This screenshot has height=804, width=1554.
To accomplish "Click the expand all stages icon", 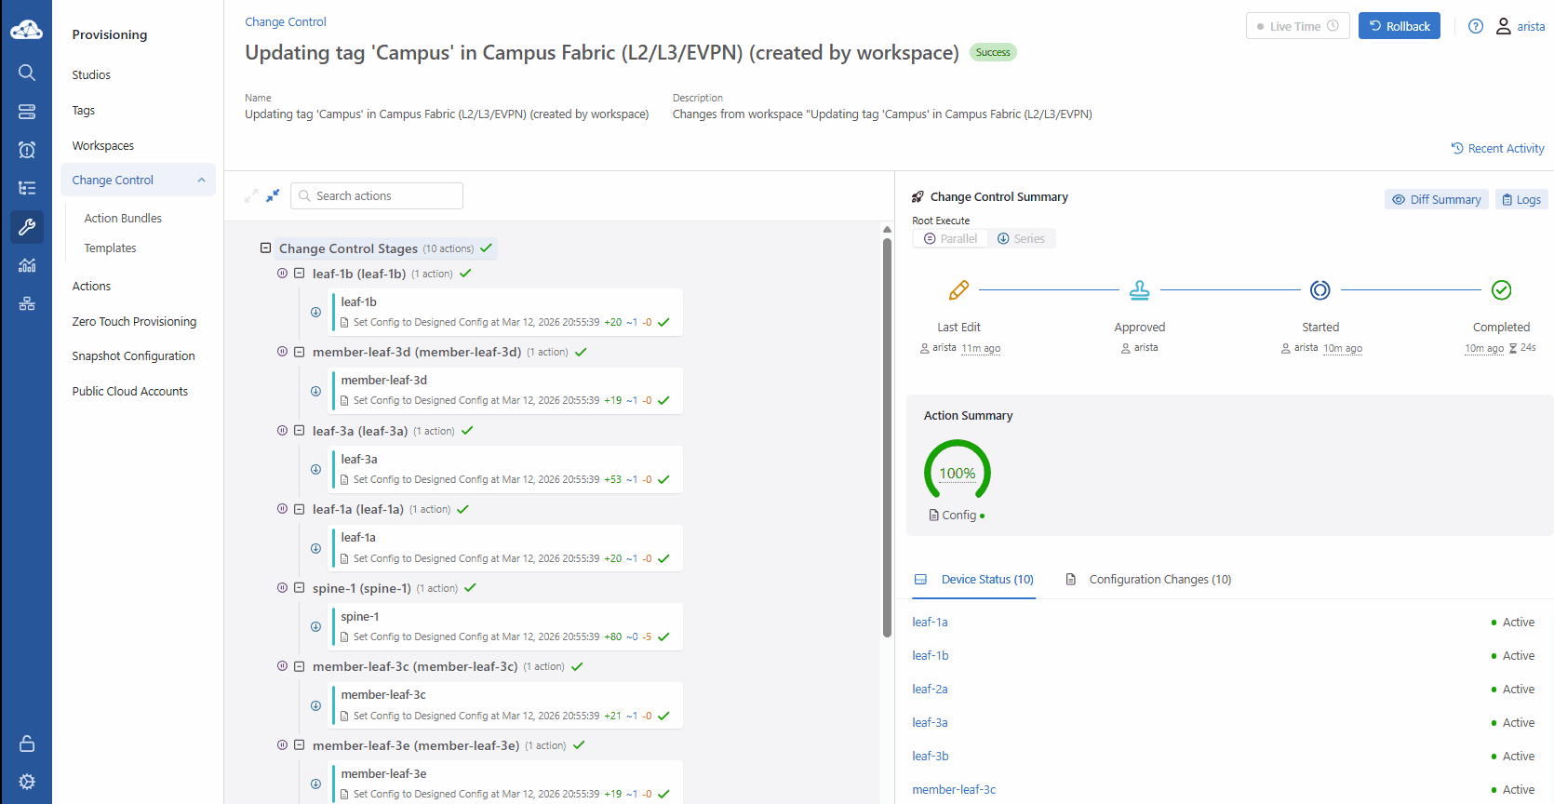I will (x=251, y=195).
